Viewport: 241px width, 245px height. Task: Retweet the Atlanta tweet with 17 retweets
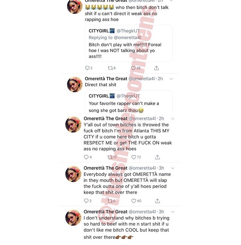coord(110,157)
